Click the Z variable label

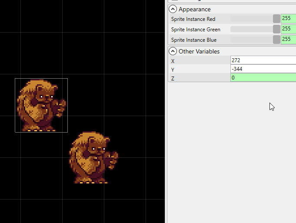(173, 78)
